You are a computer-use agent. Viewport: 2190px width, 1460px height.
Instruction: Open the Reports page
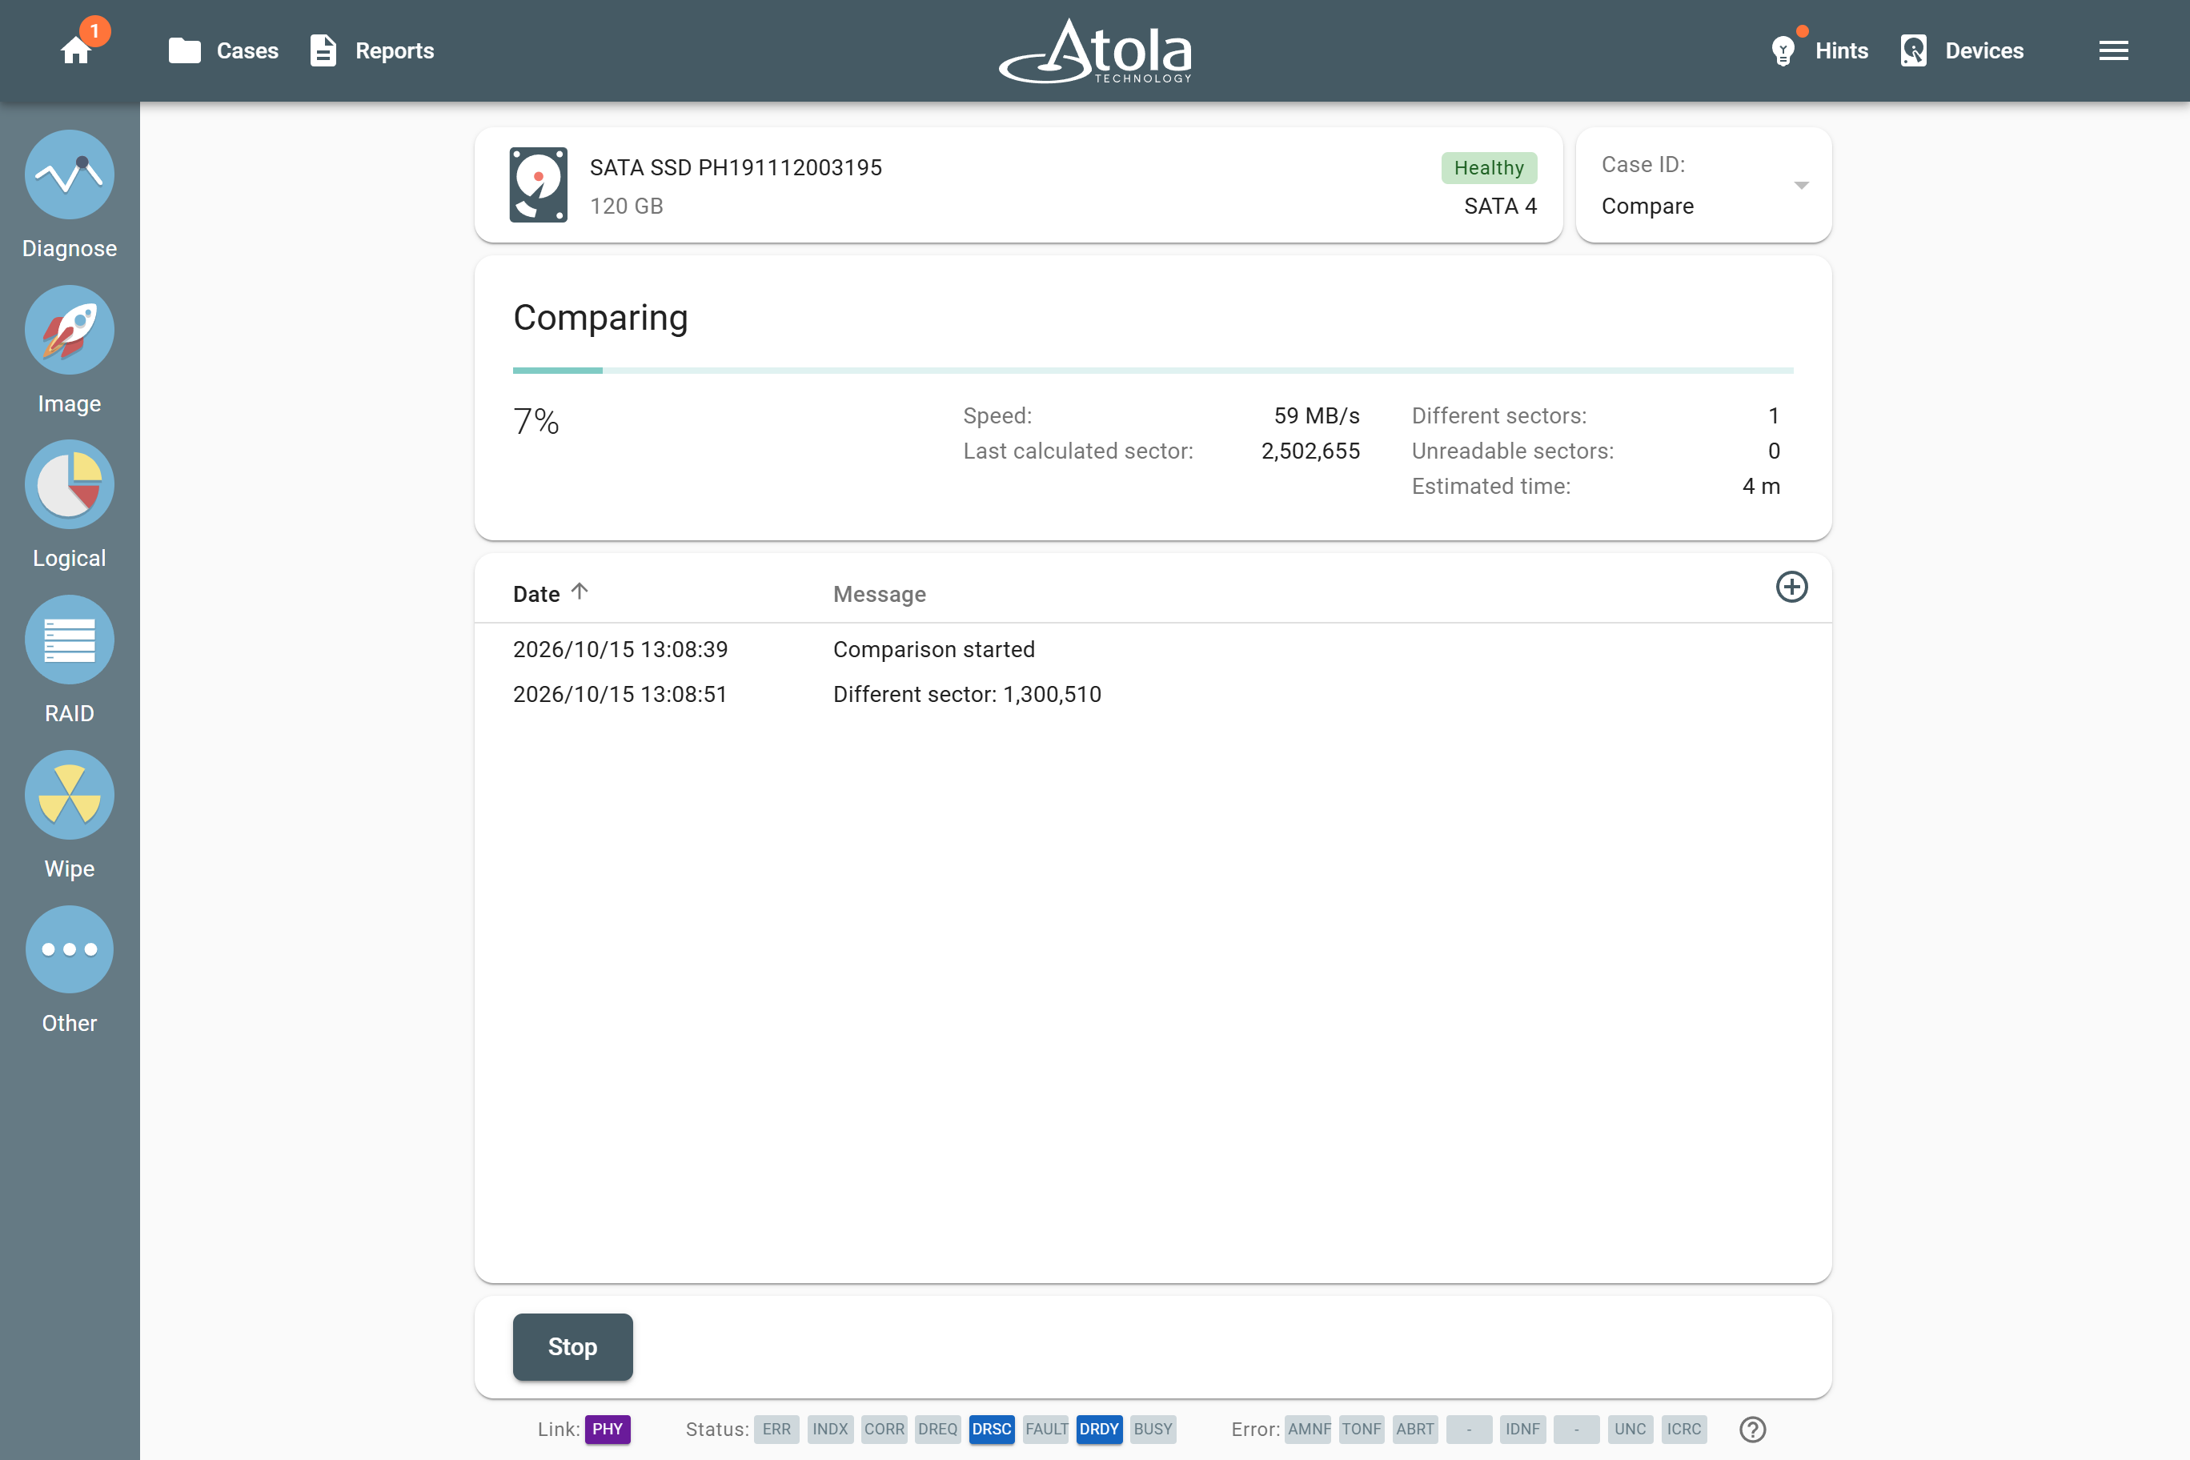point(371,50)
